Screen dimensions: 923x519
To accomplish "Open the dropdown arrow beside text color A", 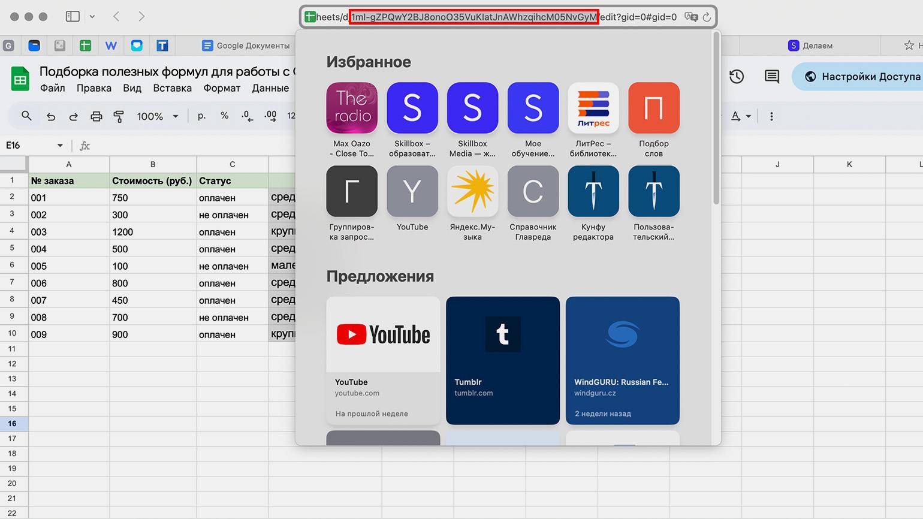I will click(x=748, y=117).
